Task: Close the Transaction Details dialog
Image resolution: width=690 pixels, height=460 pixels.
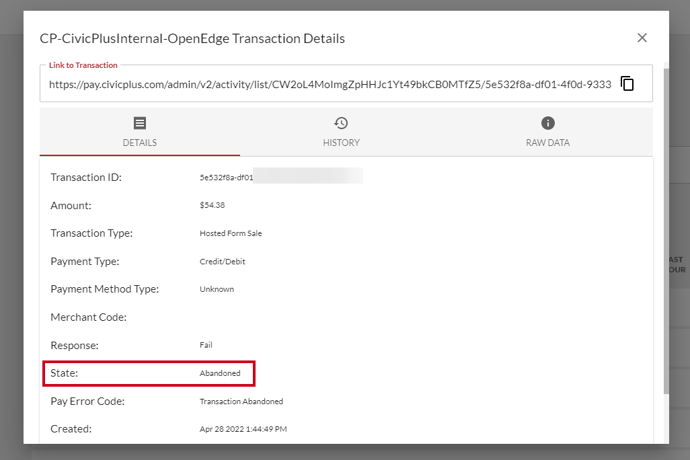Action: click(x=642, y=38)
